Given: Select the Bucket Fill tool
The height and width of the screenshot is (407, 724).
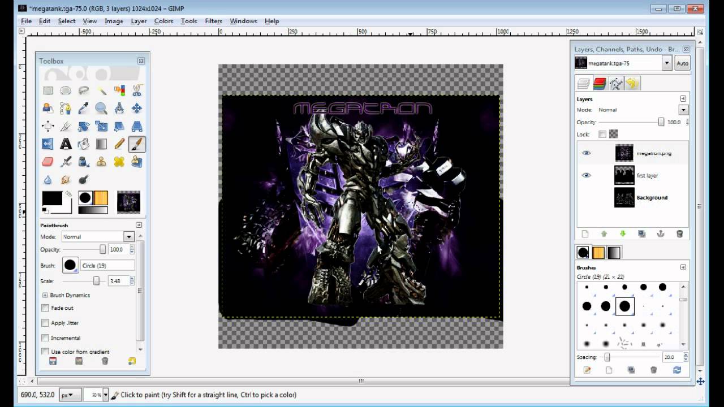Looking at the screenshot, I should tap(84, 144).
